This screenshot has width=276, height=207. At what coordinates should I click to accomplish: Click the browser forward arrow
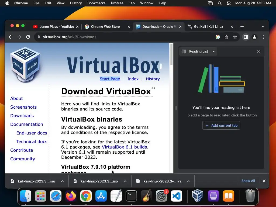(19, 37)
